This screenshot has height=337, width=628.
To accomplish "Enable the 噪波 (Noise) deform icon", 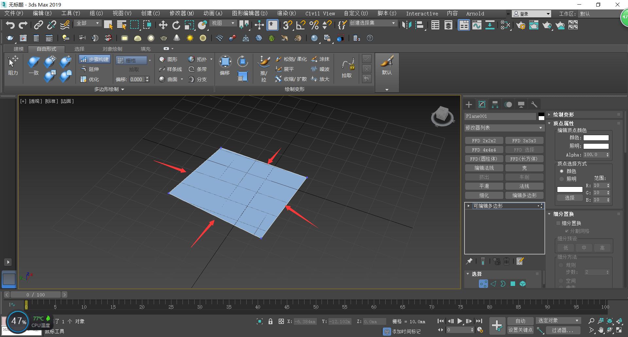I will click(314, 69).
